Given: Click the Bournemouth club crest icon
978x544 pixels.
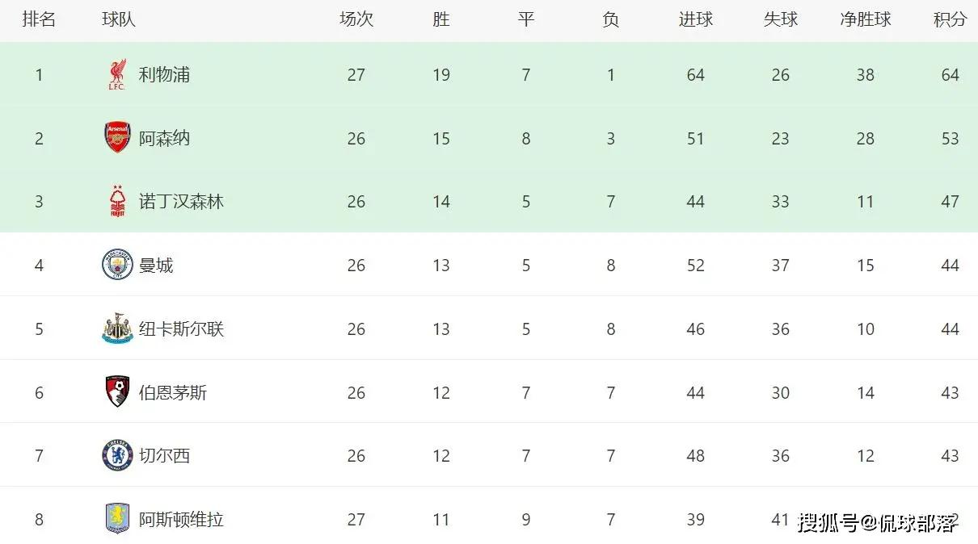Looking at the screenshot, I should tap(117, 392).
